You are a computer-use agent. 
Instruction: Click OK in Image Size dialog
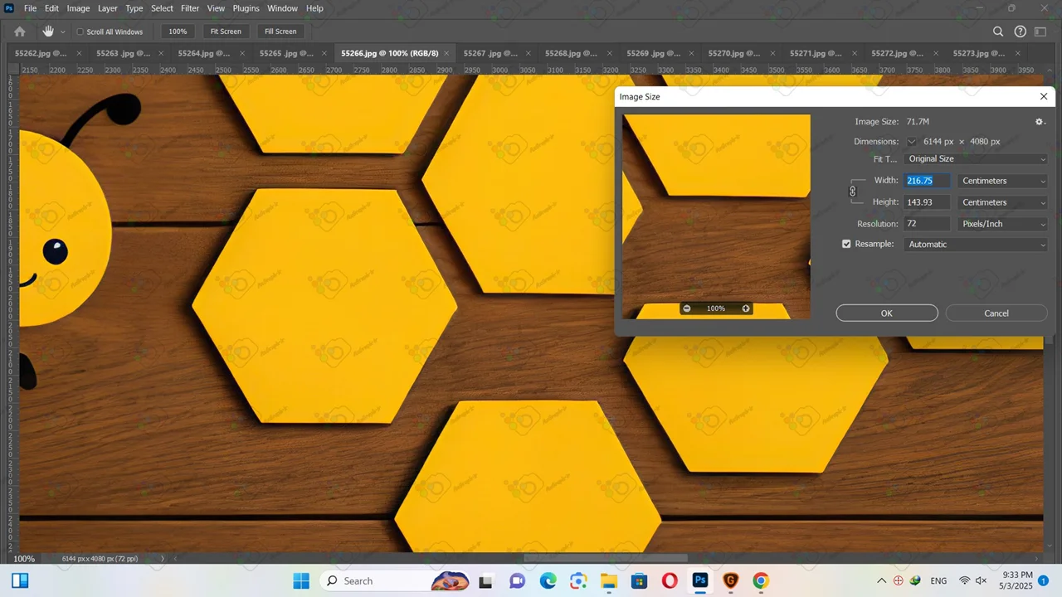point(886,313)
